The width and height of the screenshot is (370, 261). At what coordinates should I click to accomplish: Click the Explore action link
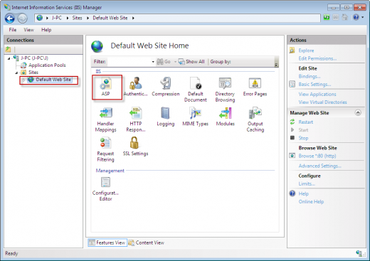(306, 50)
